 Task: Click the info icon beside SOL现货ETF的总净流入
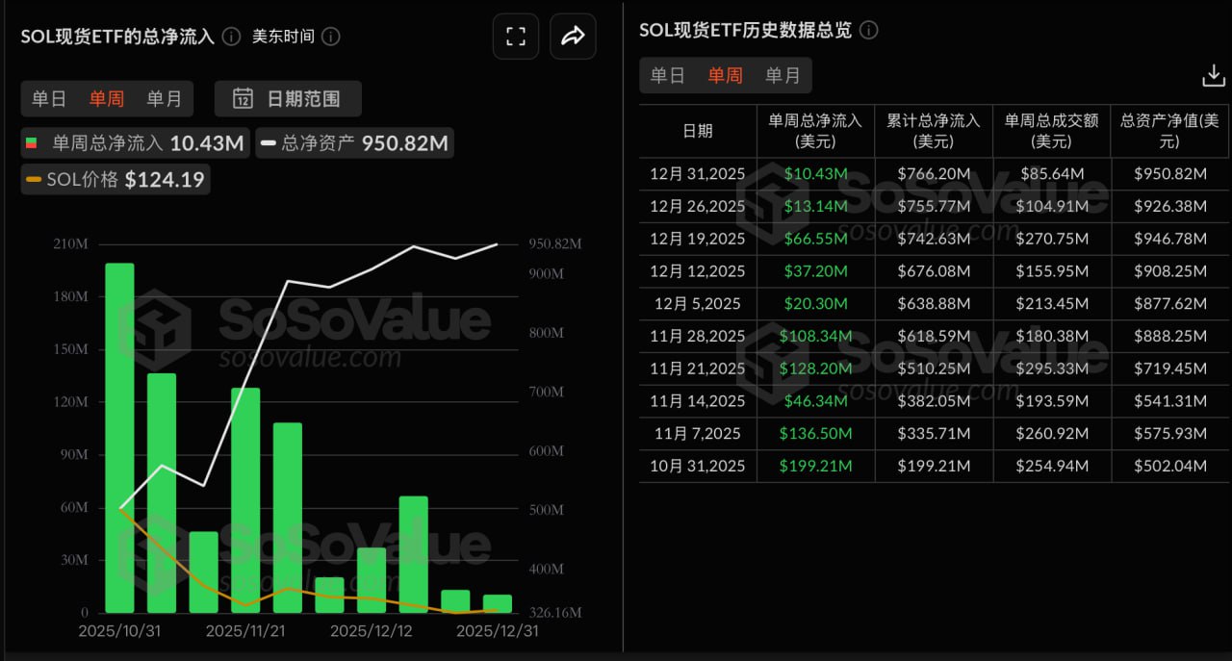click(229, 38)
